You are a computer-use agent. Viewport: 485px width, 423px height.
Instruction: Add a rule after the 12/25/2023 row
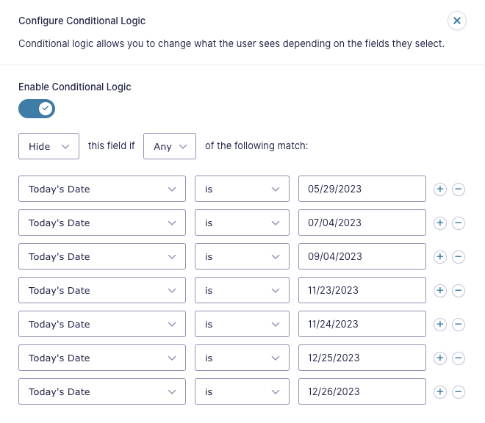440,358
